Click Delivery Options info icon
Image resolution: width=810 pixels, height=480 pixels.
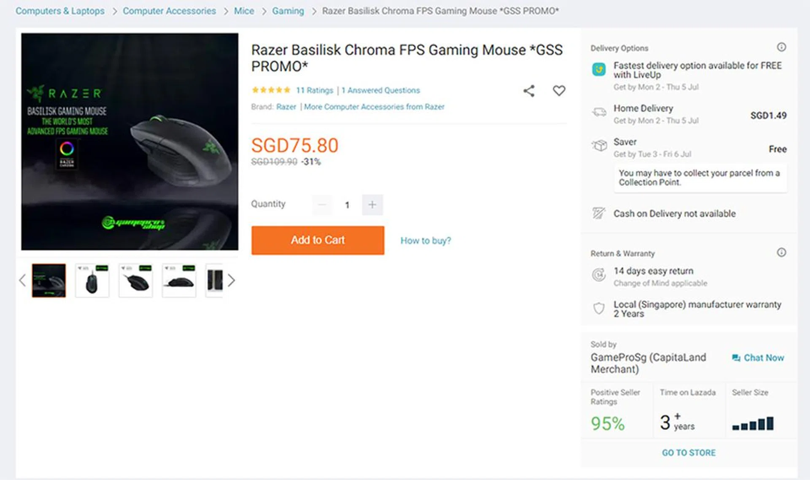coord(781,47)
